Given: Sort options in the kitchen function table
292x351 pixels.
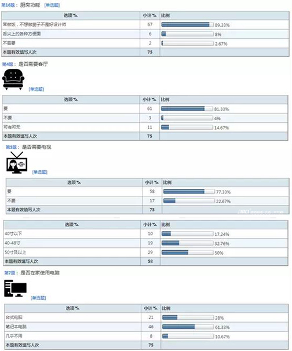Looking at the screenshot, I should 71,16.
